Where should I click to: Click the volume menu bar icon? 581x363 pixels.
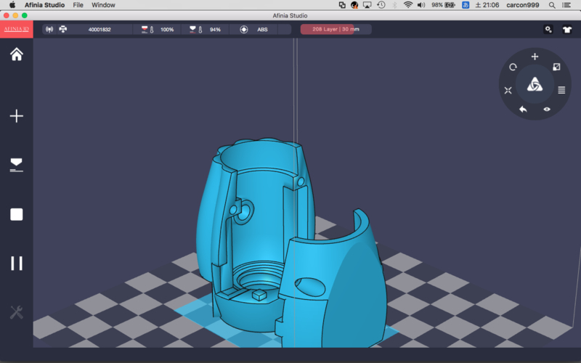pyautogui.click(x=421, y=5)
